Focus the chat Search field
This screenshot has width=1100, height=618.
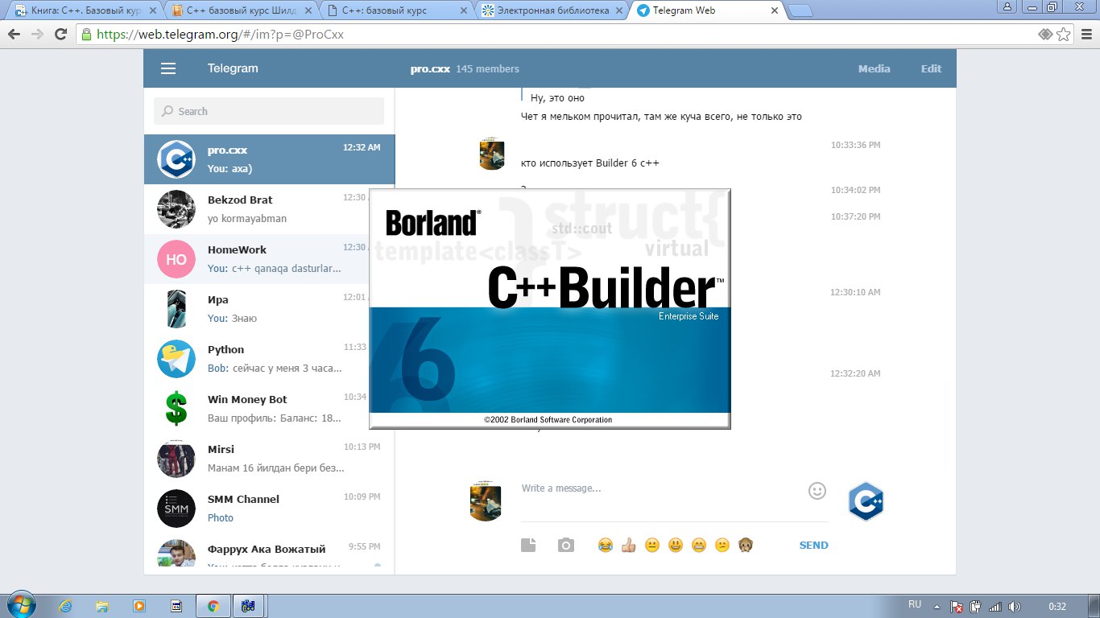click(x=269, y=111)
